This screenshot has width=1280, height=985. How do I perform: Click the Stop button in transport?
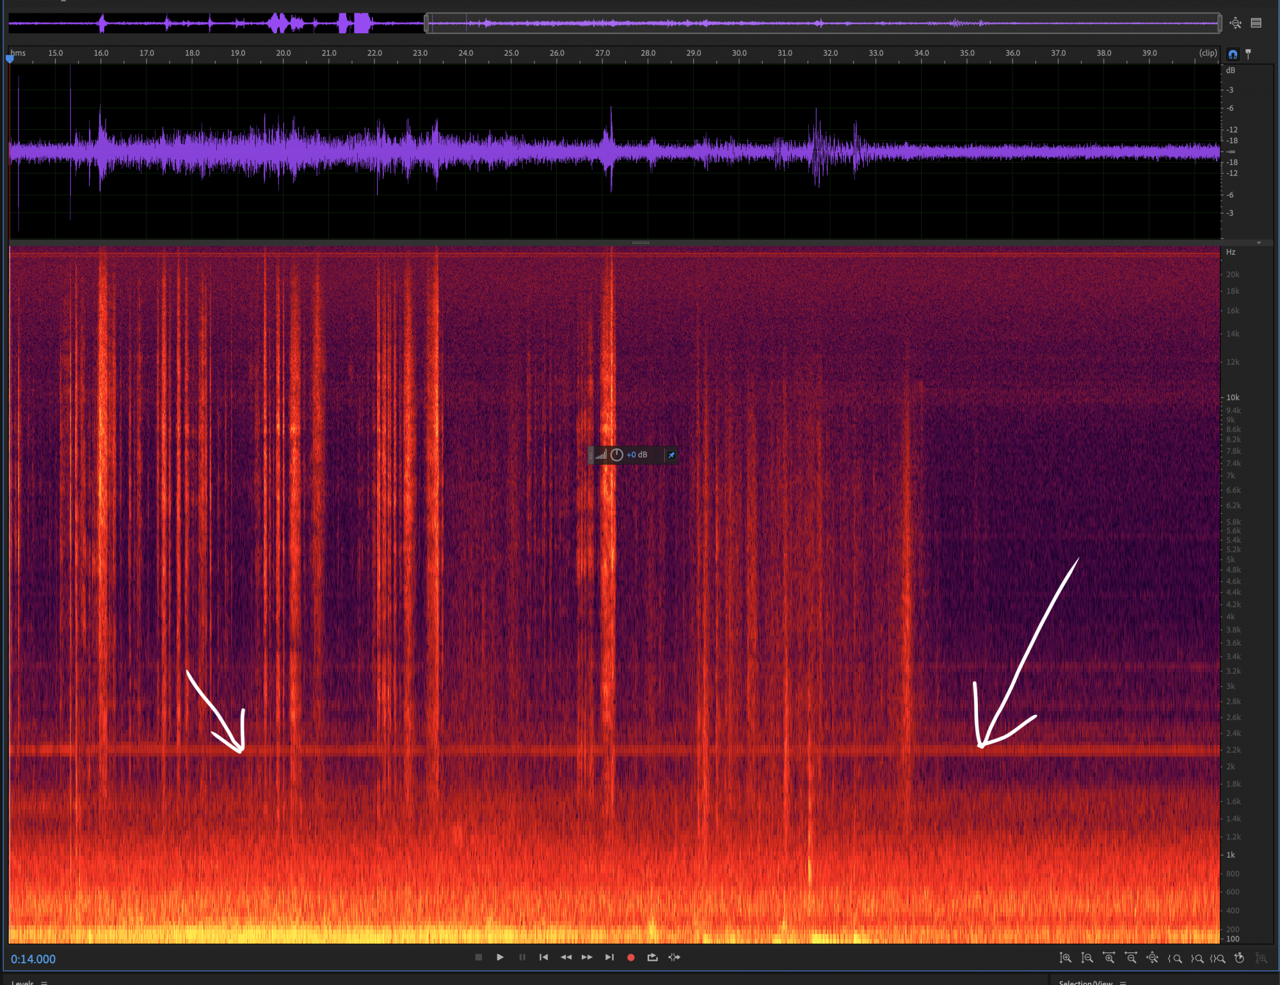click(478, 957)
